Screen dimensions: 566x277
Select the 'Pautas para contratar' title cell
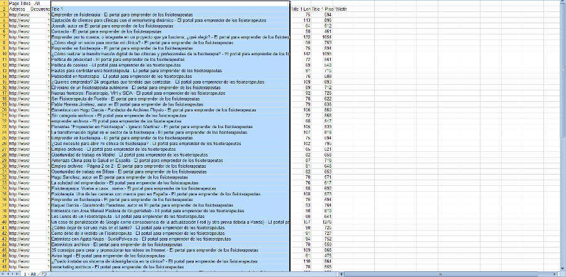coord(170,71)
